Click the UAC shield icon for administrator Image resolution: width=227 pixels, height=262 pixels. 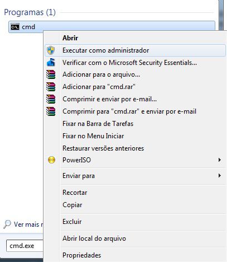[x=51, y=50]
